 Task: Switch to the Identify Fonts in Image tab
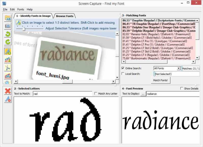coord(33,16)
